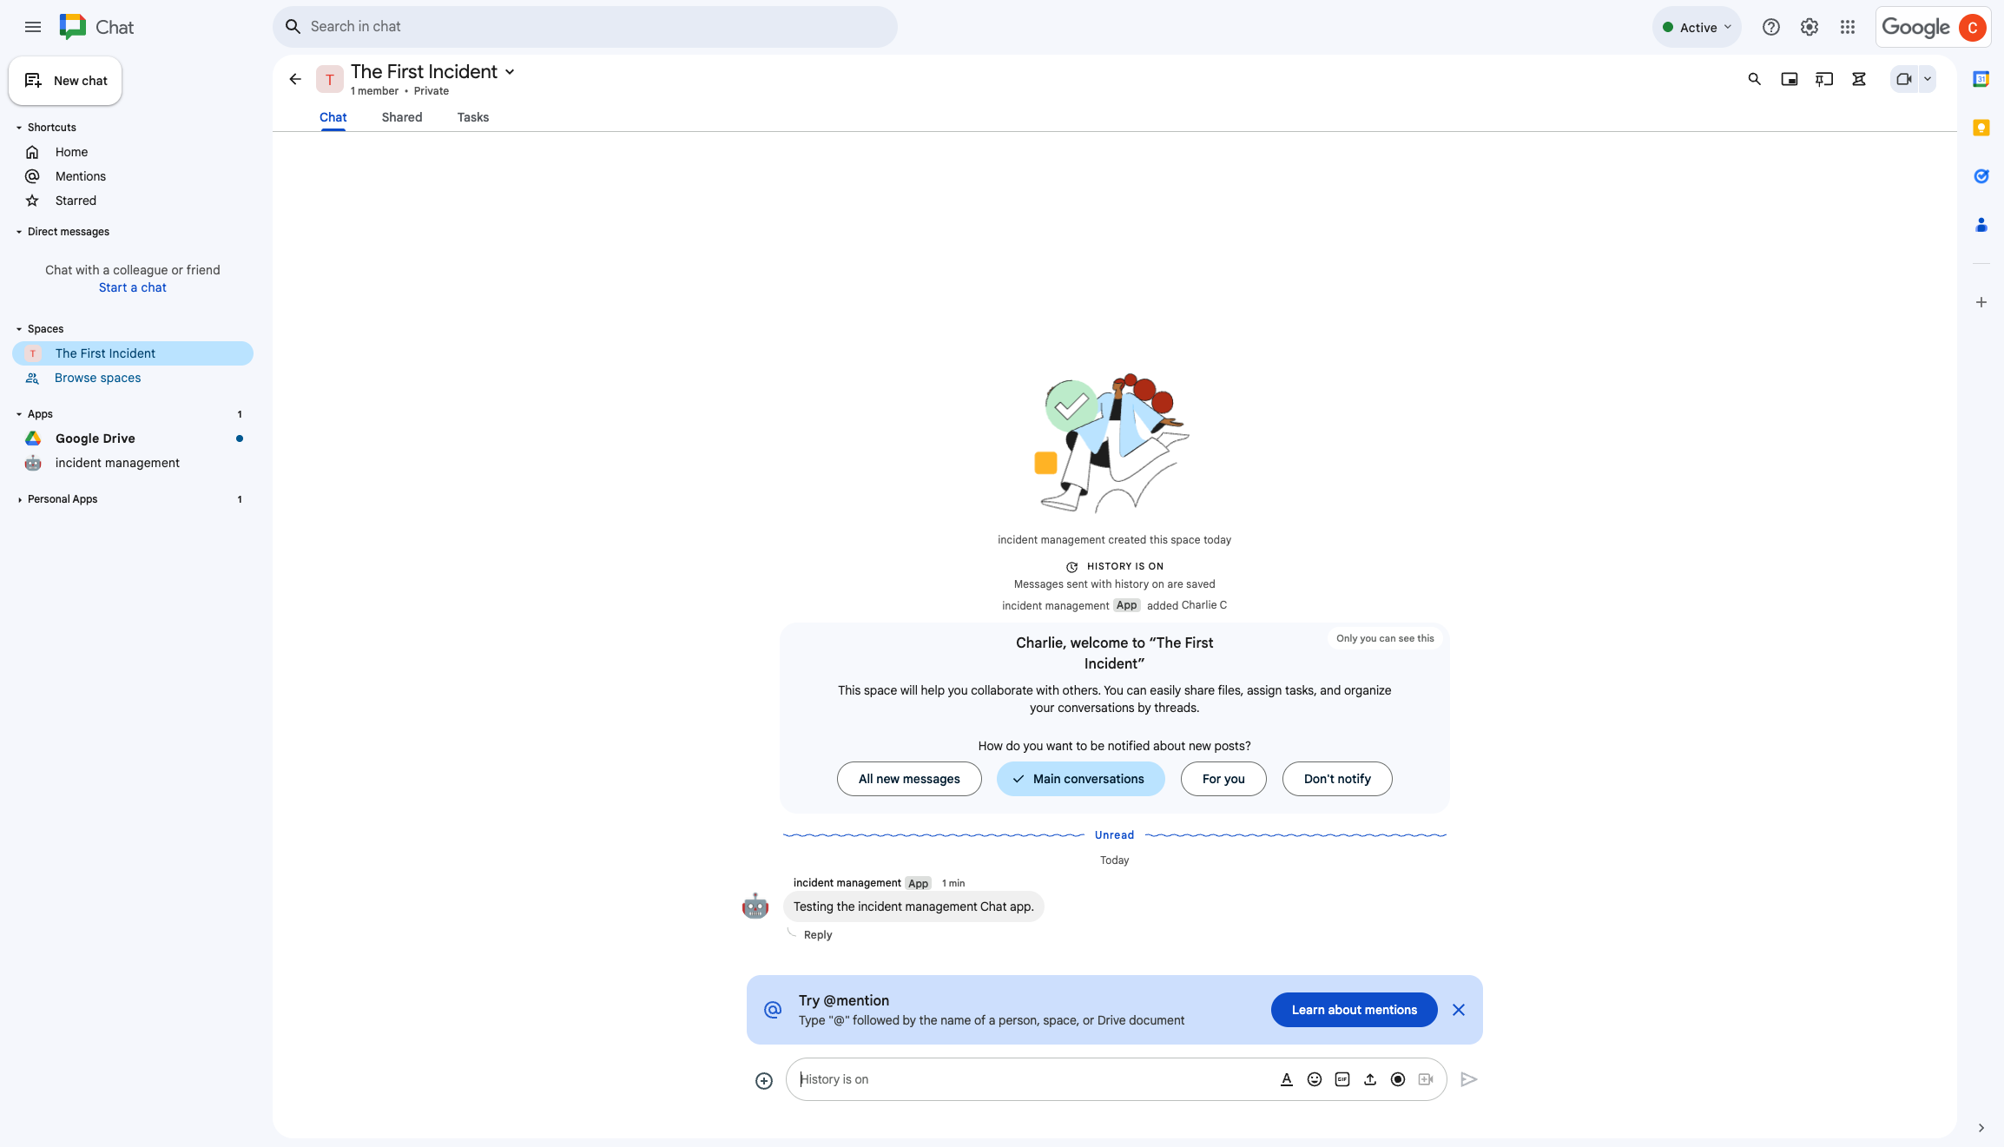2004x1147 pixels.
Task: Open Browse spaces in the sidebar
Action: [x=97, y=378]
